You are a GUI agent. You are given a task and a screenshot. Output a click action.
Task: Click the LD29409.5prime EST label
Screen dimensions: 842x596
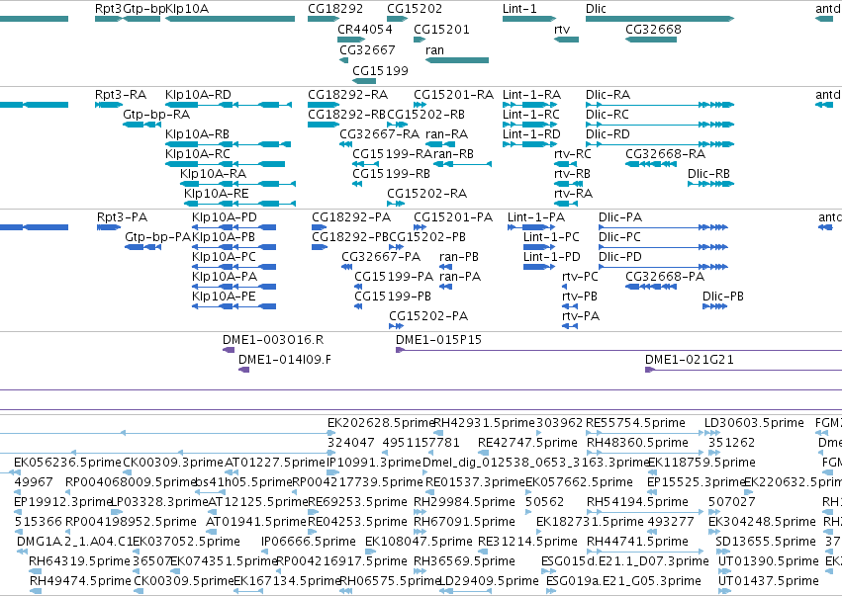click(x=489, y=581)
